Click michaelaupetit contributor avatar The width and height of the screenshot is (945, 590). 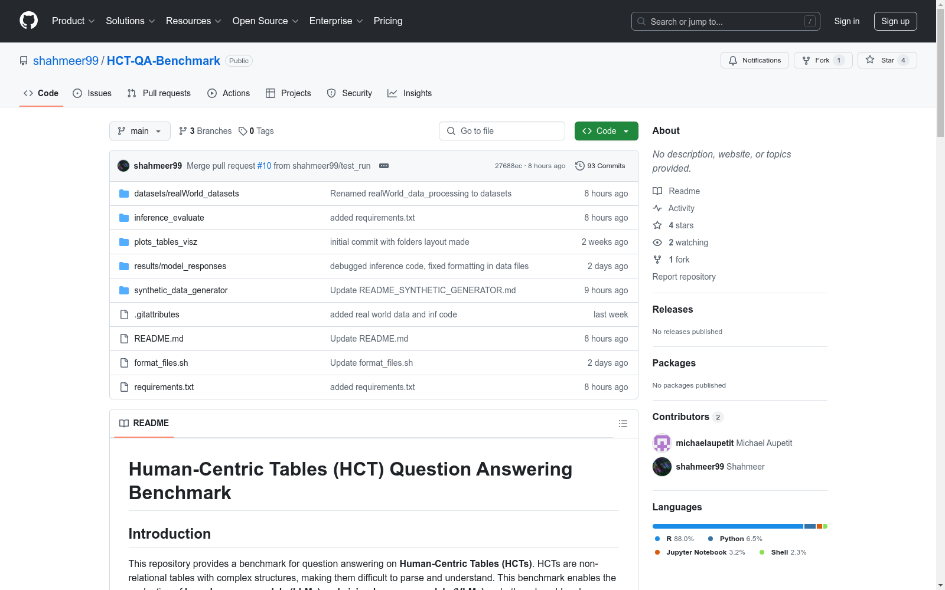point(662,443)
